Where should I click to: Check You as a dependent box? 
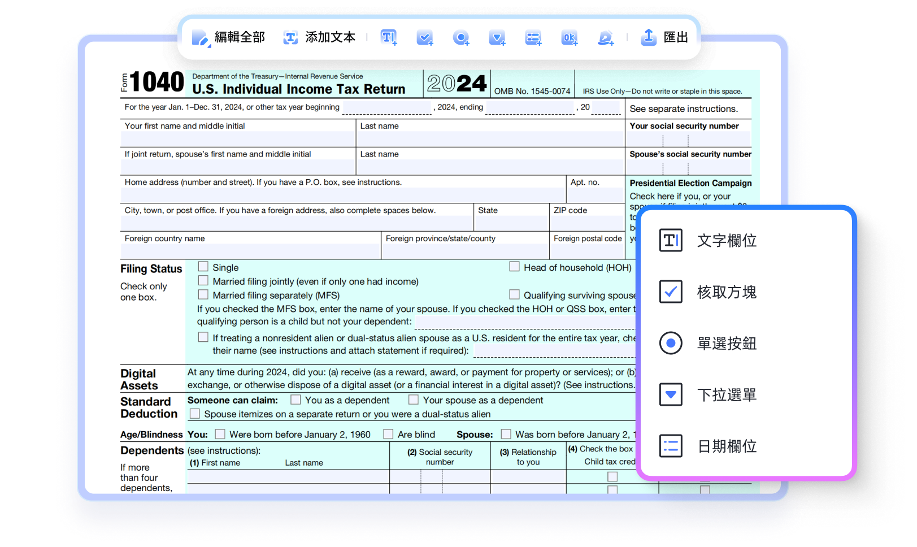click(x=295, y=400)
